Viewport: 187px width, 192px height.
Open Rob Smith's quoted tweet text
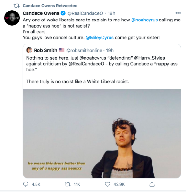pyautogui.click(x=102, y=69)
